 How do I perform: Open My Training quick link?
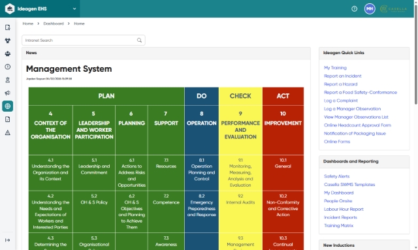click(335, 68)
